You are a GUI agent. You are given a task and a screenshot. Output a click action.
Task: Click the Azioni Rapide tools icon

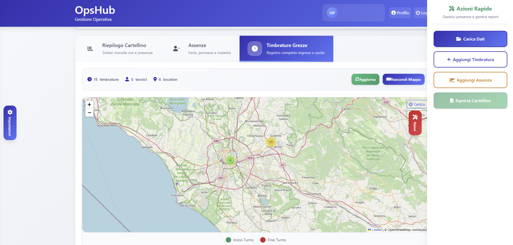click(452, 9)
